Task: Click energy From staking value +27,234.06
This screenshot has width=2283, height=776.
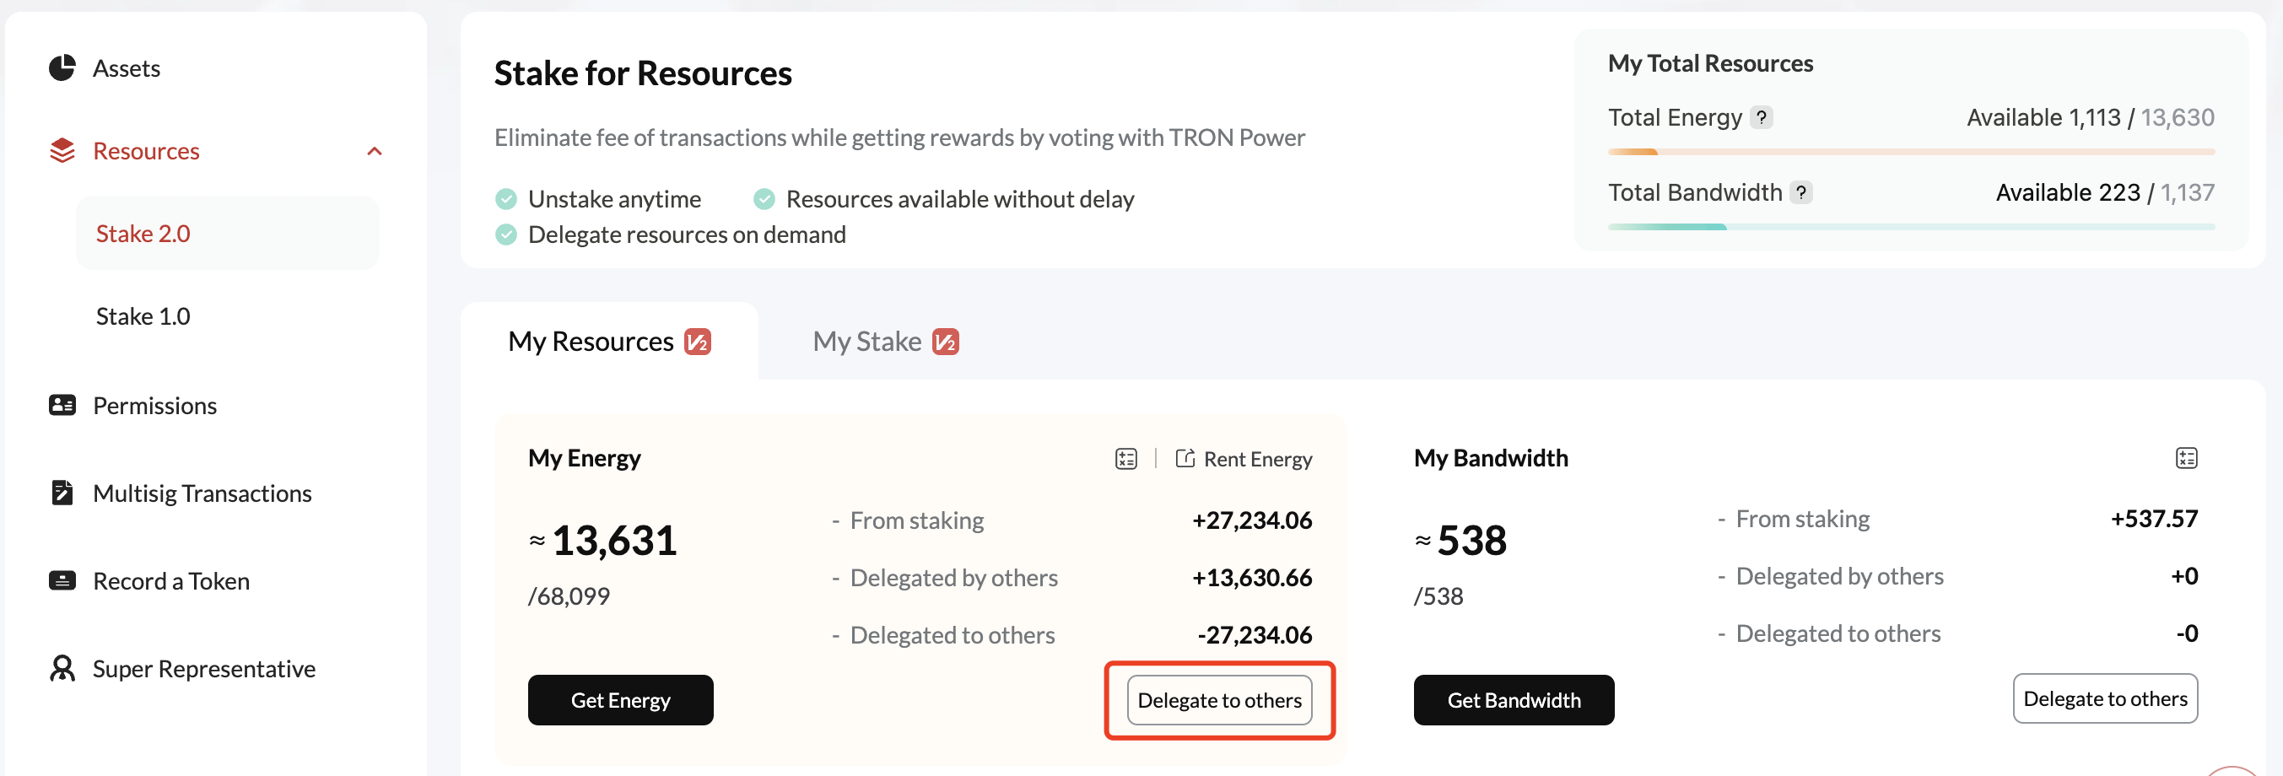Action: click(1252, 521)
